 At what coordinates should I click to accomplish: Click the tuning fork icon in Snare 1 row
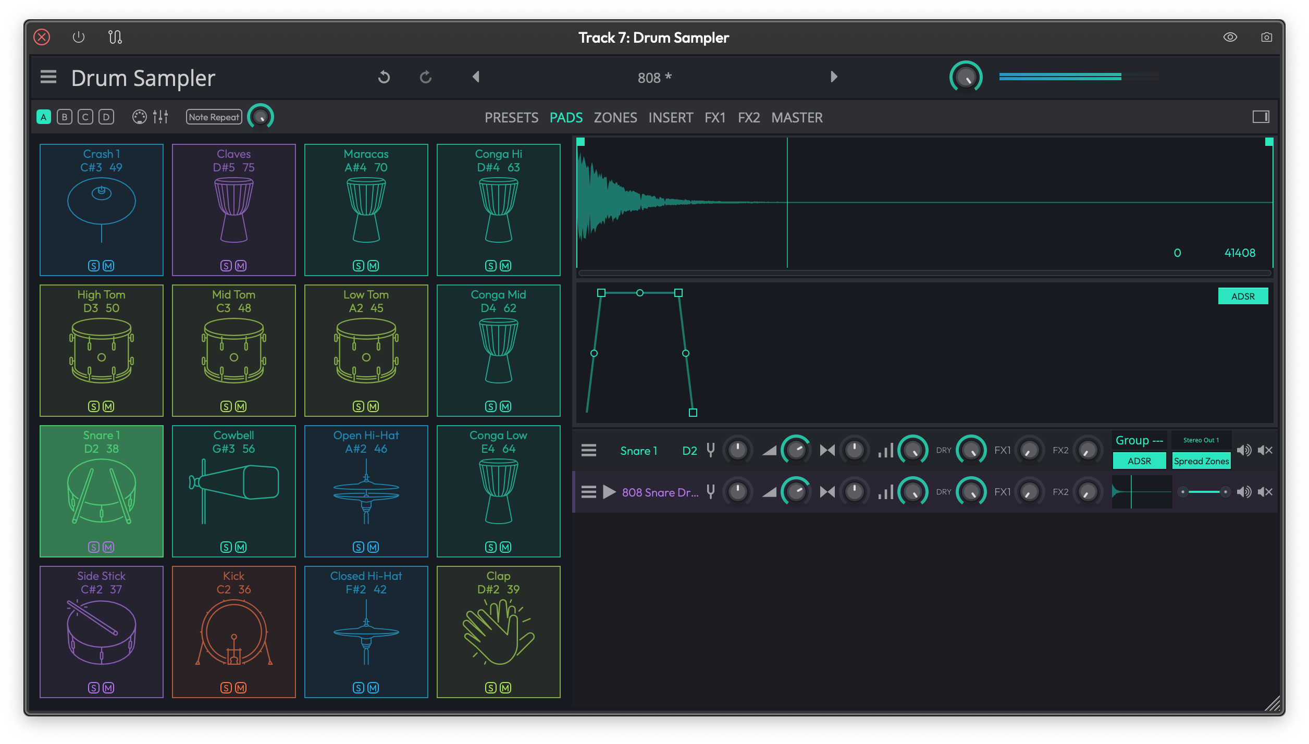tap(711, 450)
